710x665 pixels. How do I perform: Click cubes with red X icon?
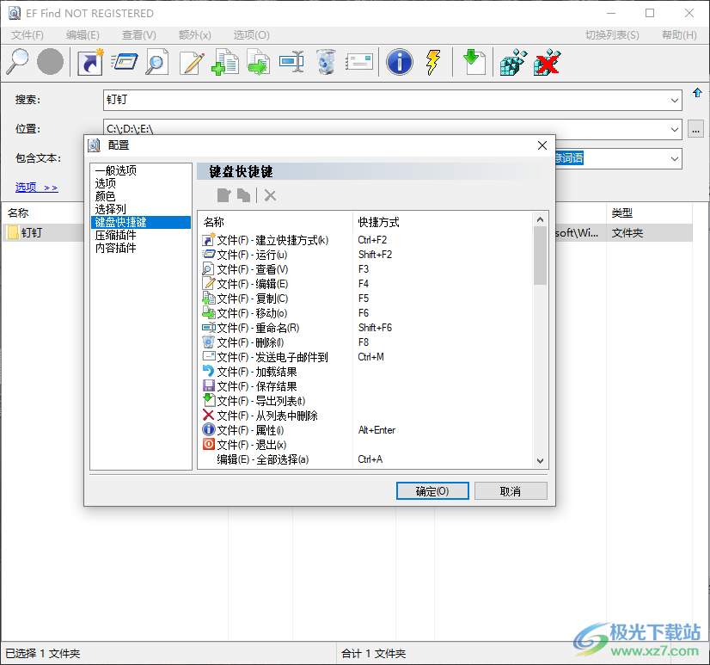tap(547, 62)
